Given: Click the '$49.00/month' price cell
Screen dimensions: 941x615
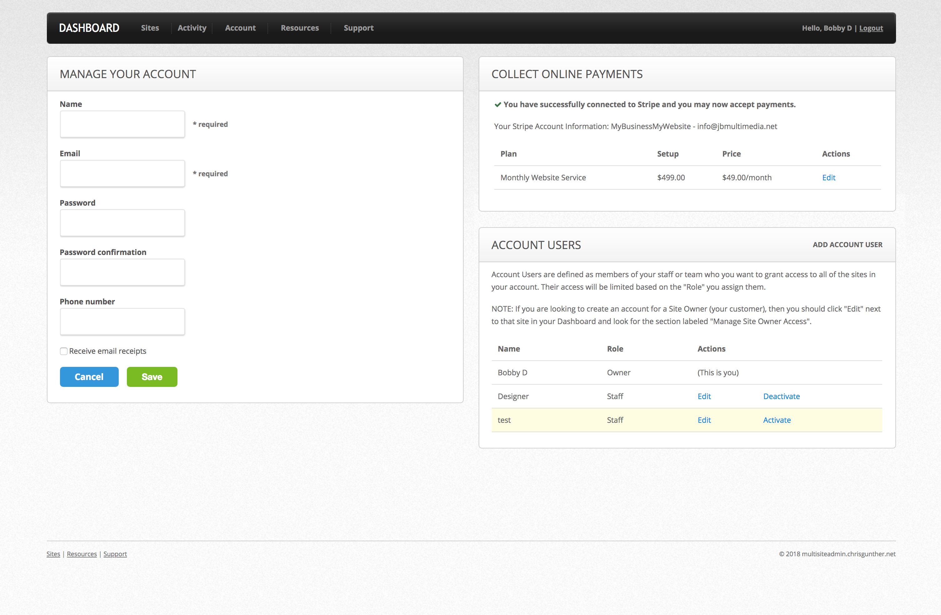Looking at the screenshot, I should coord(747,177).
